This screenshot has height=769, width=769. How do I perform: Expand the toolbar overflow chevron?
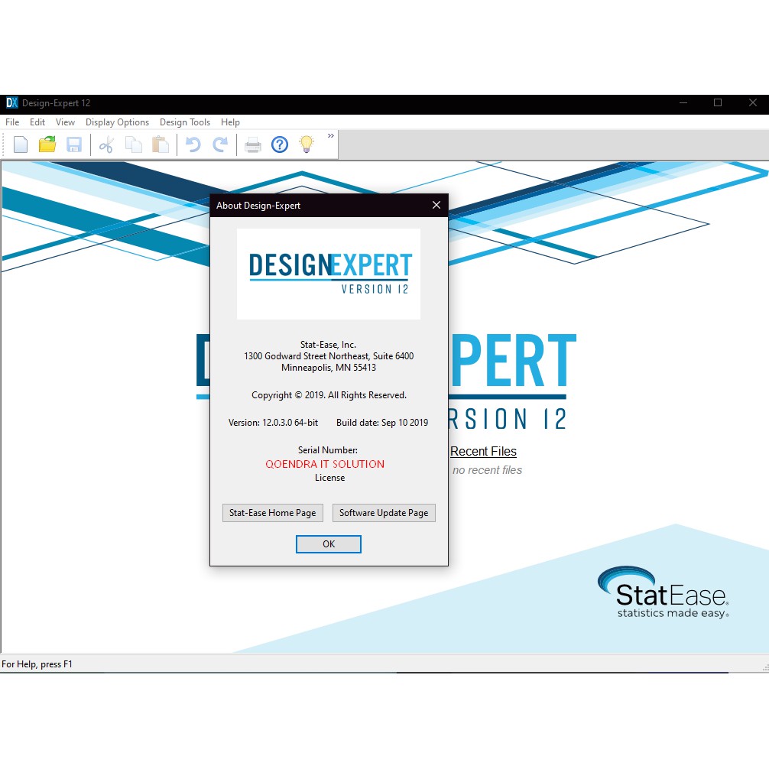coord(331,136)
